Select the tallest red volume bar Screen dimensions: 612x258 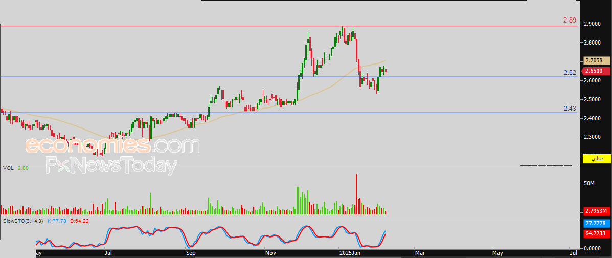tap(356, 194)
